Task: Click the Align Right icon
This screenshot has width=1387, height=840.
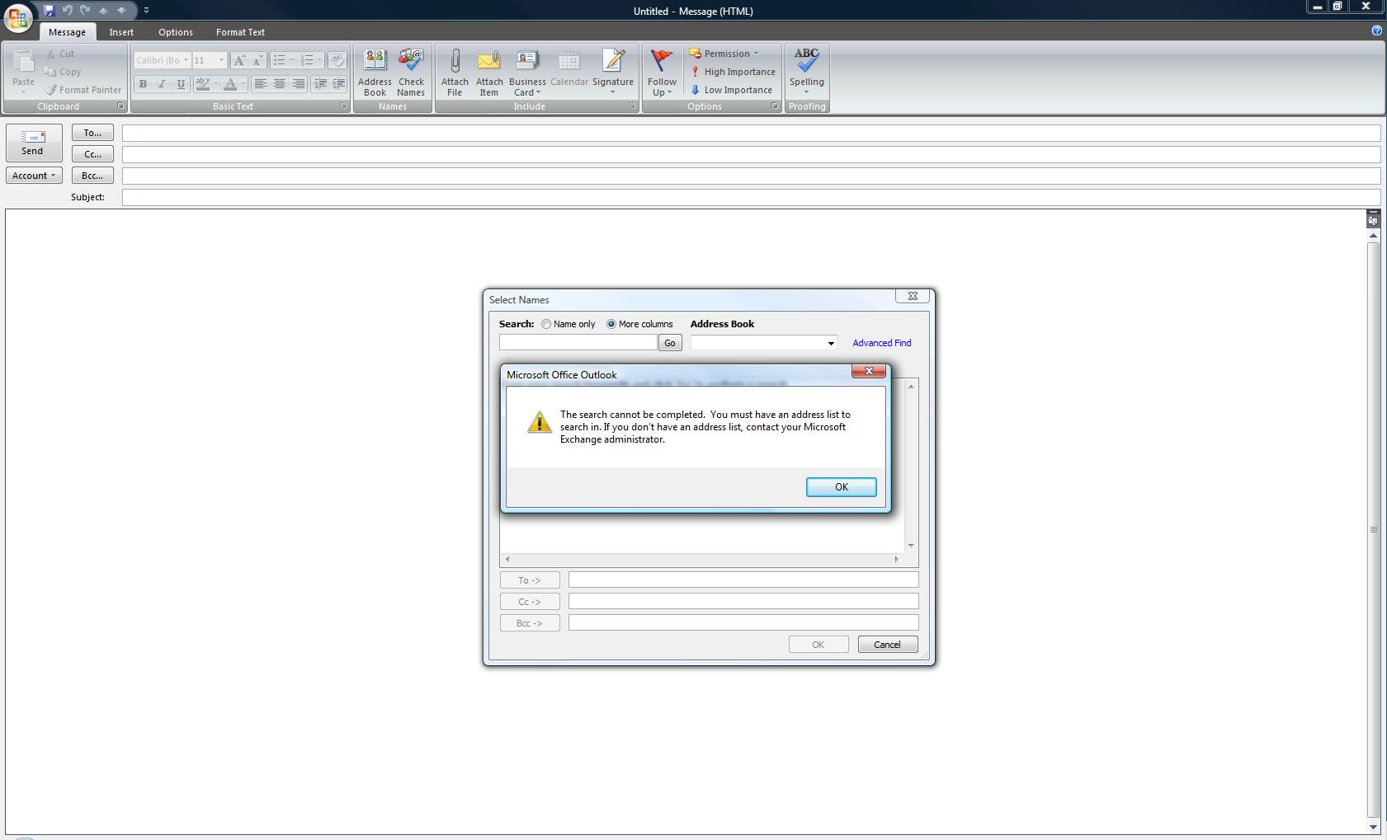Action: tap(299, 84)
